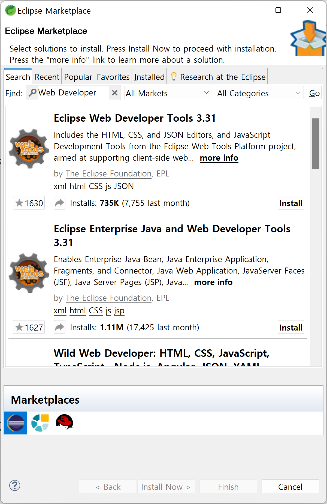327x504 pixels.
Task: Select the Red Hat marketplace catalog icon
Action: click(x=64, y=422)
